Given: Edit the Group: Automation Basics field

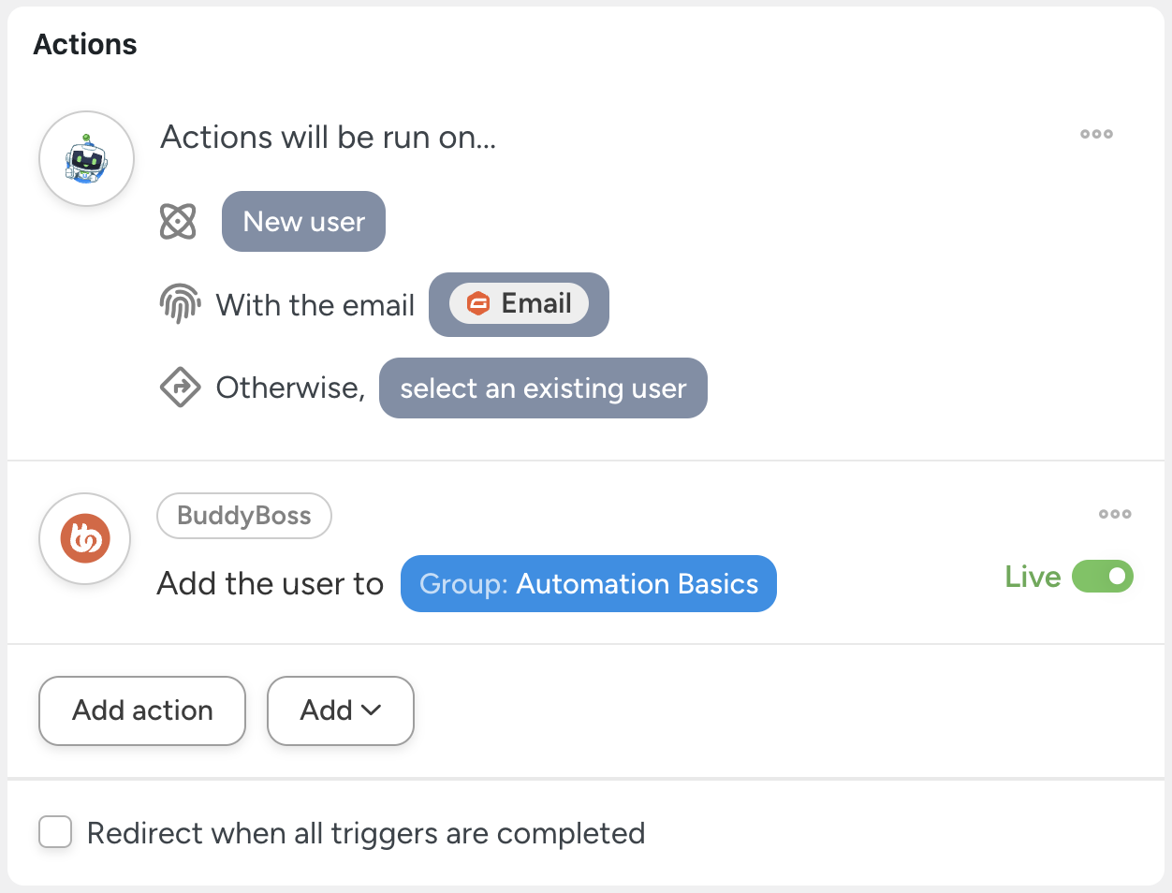Looking at the screenshot, I should pyautogui.click(x=588, y=583).
